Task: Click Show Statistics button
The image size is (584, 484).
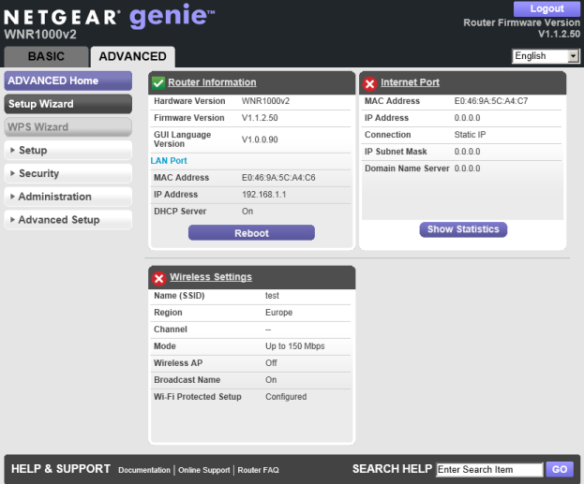Action: click(x=463, y=229)
